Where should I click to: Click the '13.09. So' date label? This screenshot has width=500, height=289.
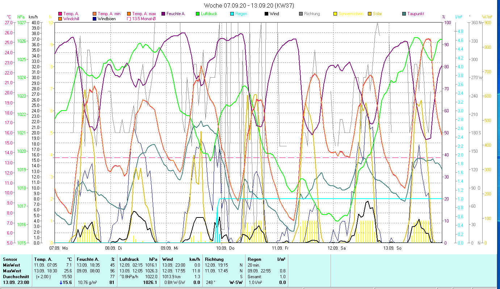[x=392, y=248]
